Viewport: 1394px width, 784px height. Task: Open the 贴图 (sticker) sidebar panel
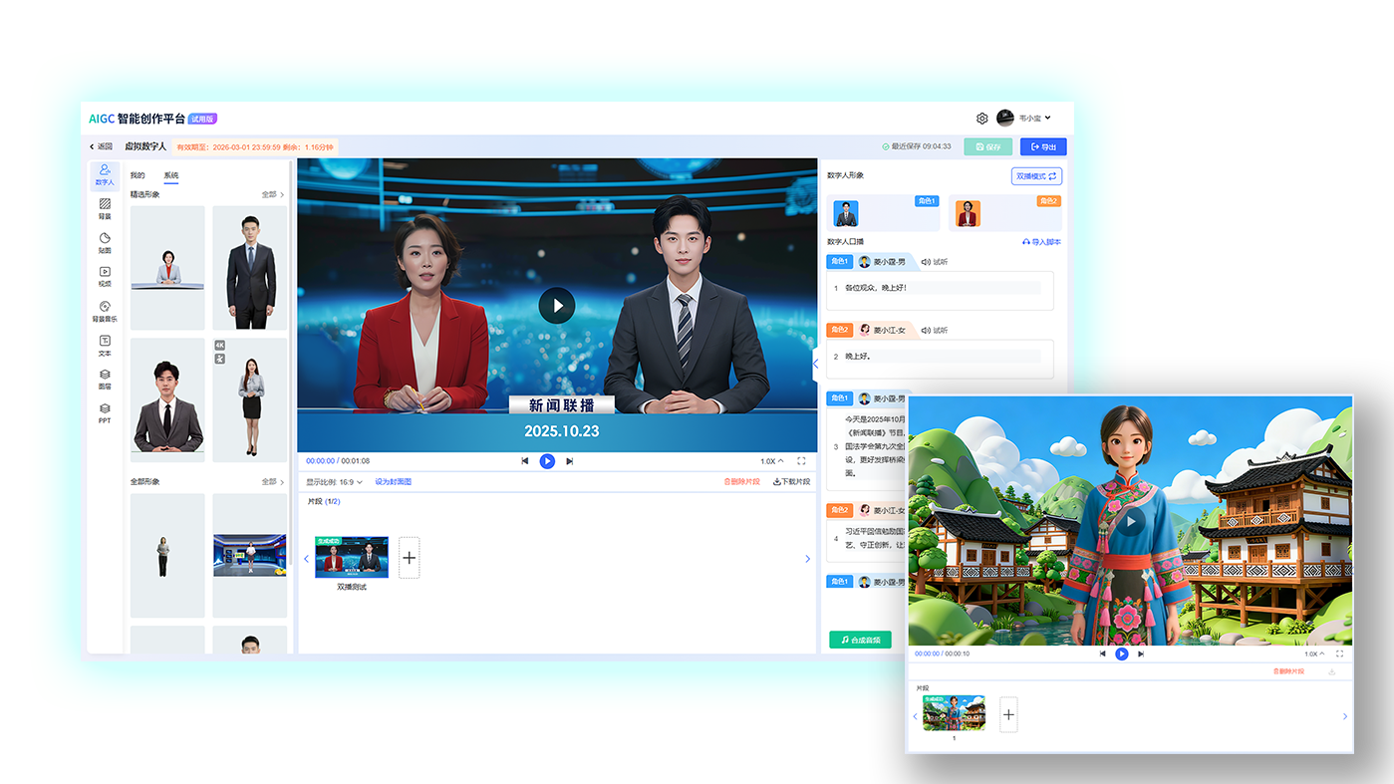[105, 243]
